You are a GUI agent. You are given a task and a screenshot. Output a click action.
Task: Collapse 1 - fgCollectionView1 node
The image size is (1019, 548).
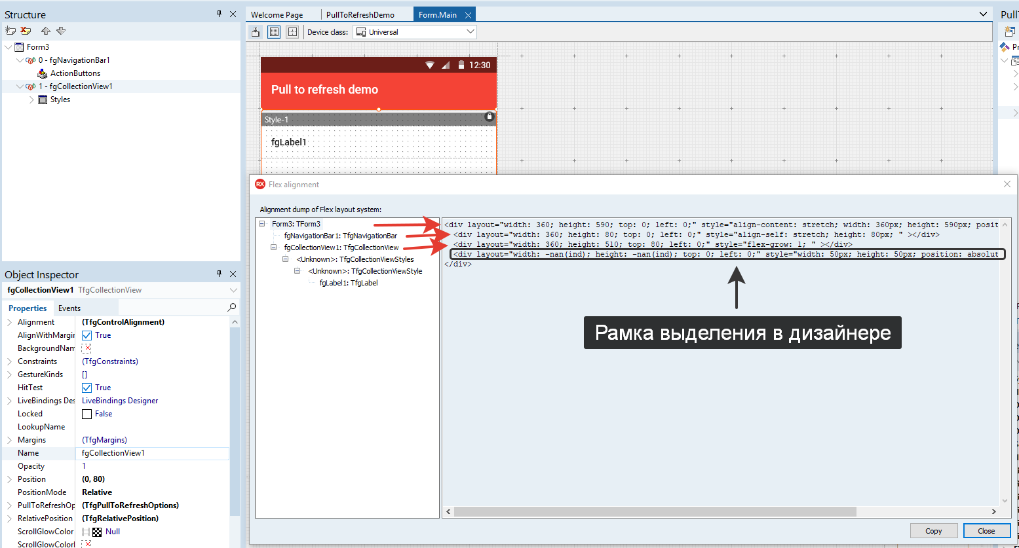click(x=20, y=86)
